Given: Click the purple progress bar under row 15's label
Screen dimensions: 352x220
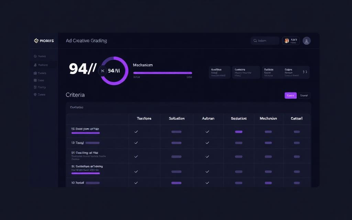Looking at the screenshot, I should pos(86,133).
